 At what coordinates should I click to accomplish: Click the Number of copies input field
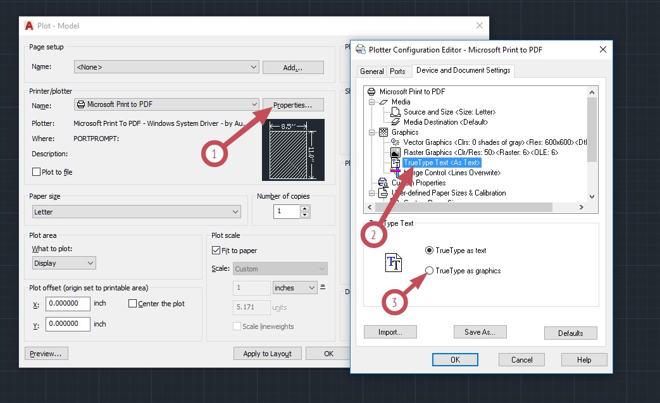tap(287, 211)
